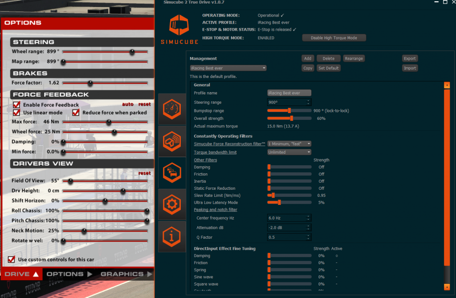Click the Delete profile button
456x298 pixels.
[x=328, y=58]
